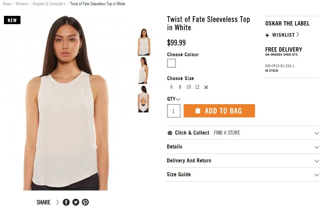Click the arrow next to SHARE

coord(57,202)
